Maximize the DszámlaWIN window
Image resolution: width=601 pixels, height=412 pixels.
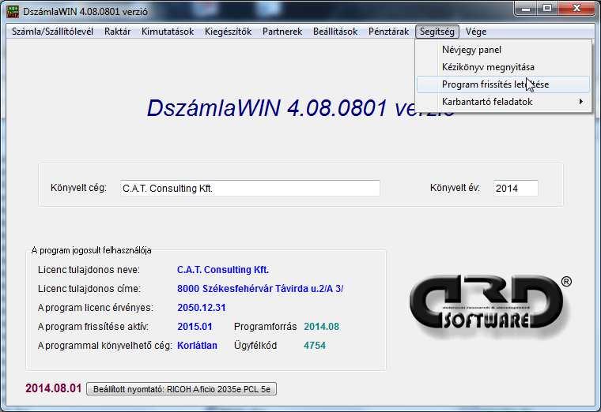pyautogui.click(x=547, y=9)
